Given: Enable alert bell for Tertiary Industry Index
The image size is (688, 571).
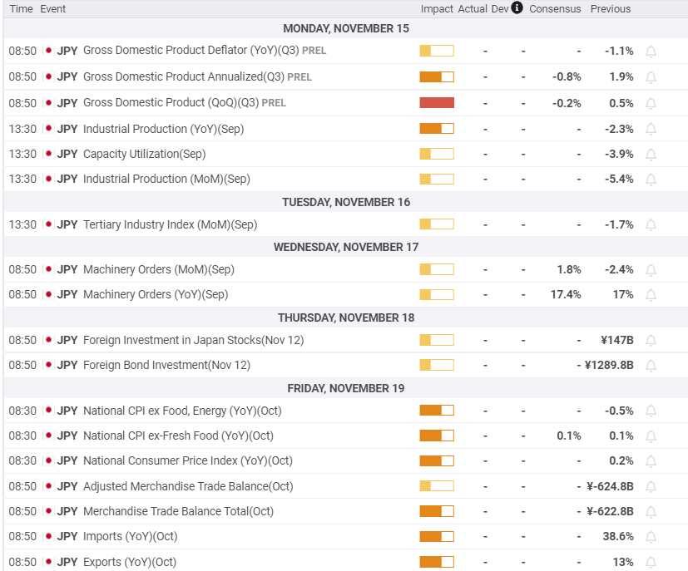Looking at the screenshot, I should (651, 225).
